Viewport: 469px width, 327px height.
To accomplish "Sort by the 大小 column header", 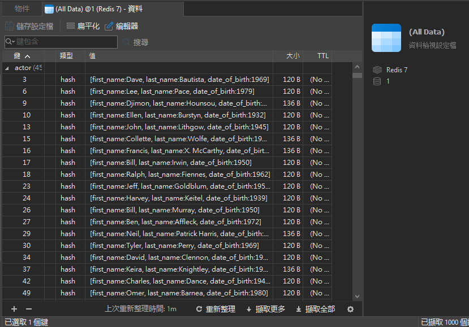I will [292, 56].
